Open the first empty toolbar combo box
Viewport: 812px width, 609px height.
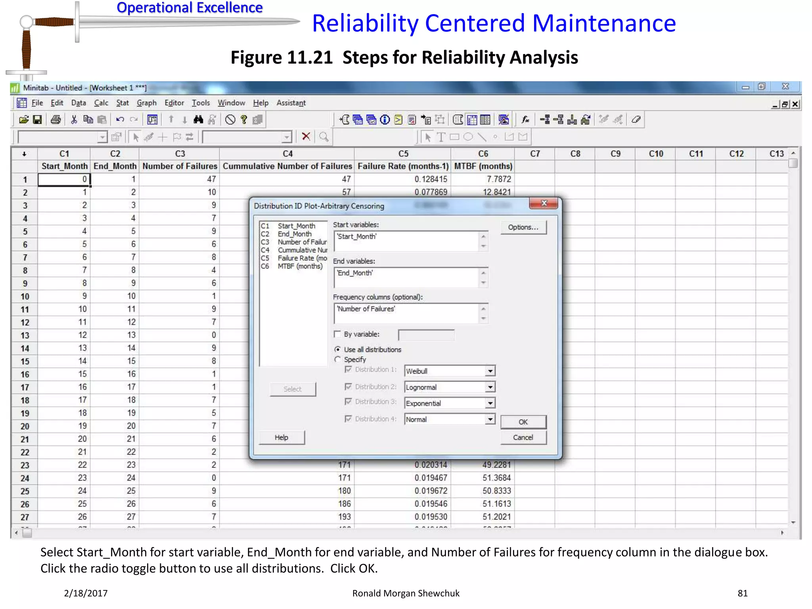point(63,137)
